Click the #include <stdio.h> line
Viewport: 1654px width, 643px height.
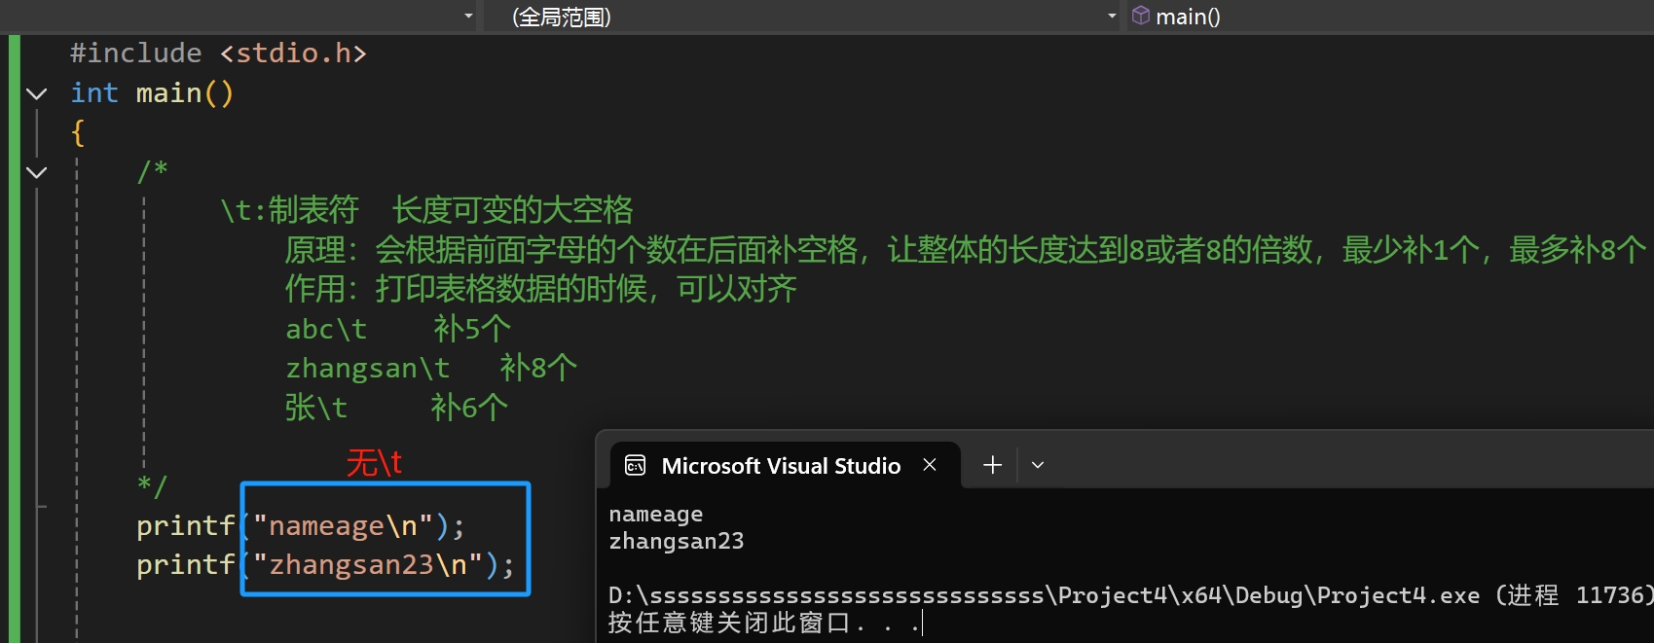219,54
